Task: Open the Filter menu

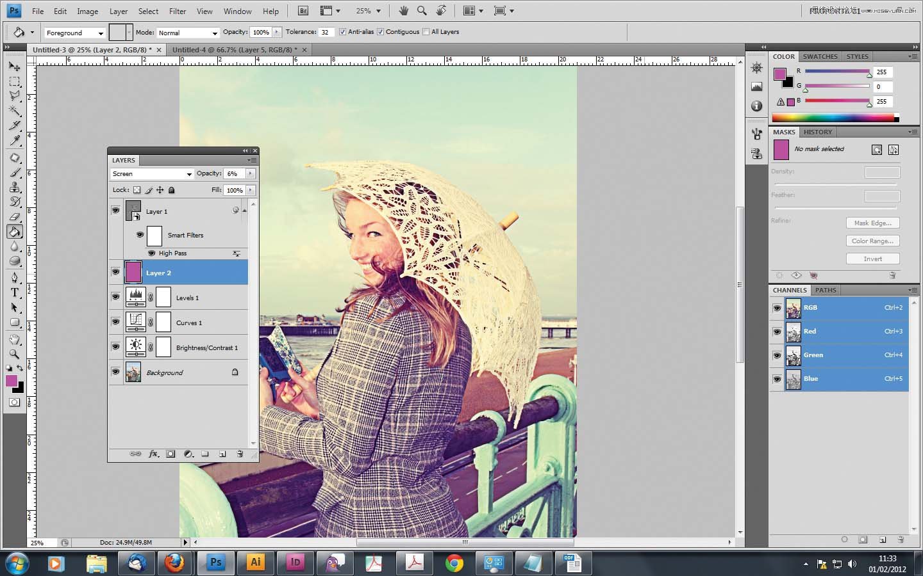Action: (178, 11)
